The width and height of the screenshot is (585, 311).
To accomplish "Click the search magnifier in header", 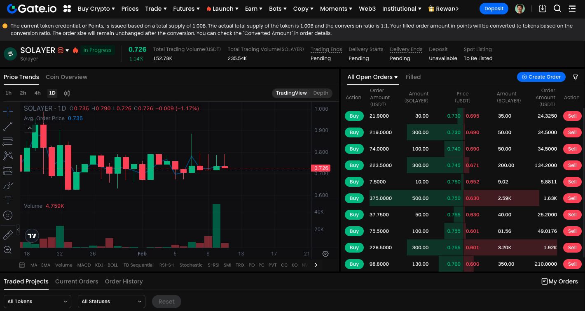I will 557,9.
